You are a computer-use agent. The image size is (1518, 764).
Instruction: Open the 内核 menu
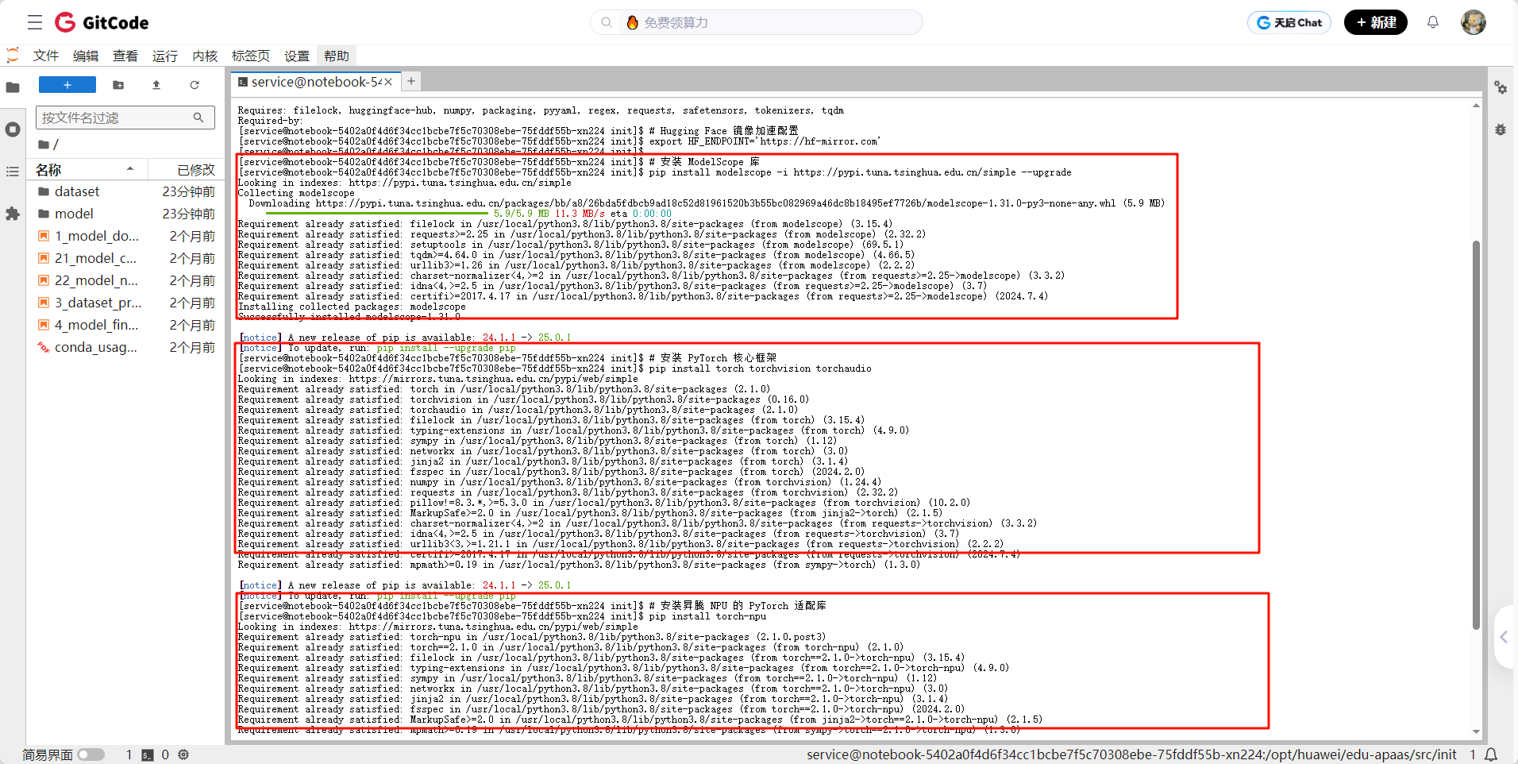205,56
